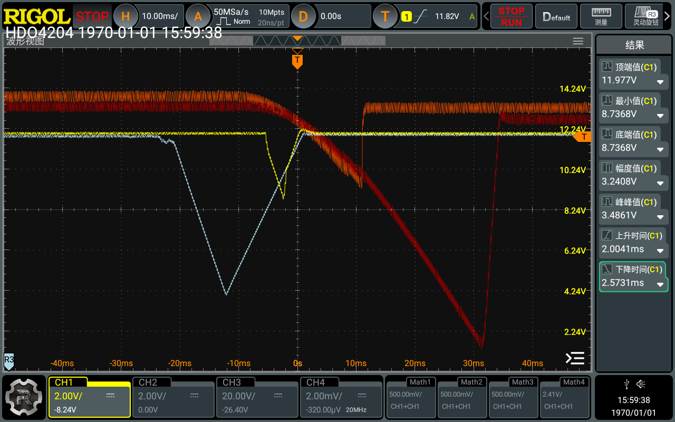Select the 灵动旋钮 flex knob icon

click(645, 16)
